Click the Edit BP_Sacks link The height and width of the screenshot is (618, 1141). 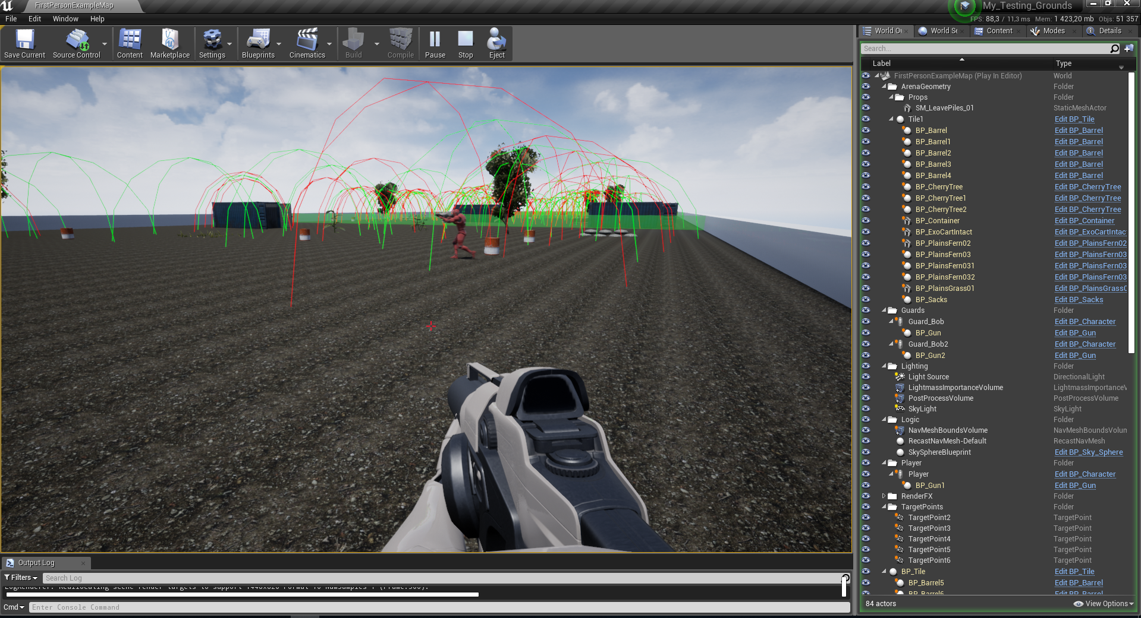coord(1079,300)
